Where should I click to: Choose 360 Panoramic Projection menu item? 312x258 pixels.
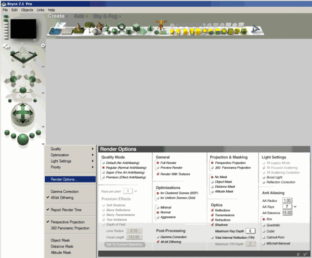(x=70, y=228)
